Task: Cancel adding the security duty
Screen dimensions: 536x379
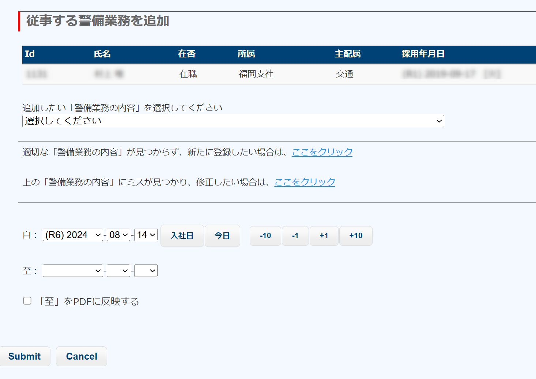Action: click(82, 356)
